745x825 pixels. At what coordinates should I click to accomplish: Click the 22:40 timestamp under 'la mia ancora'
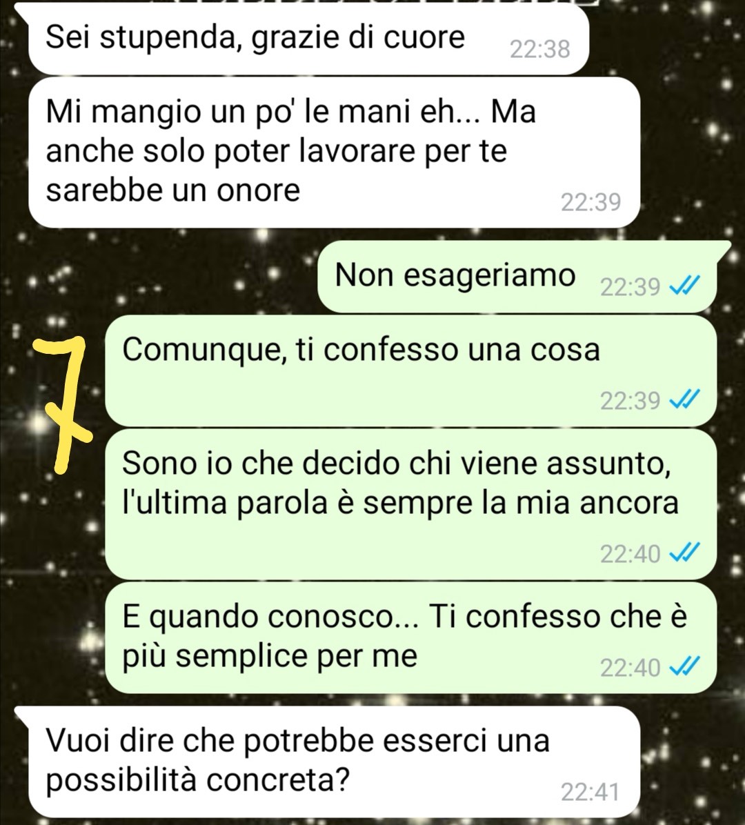pos(630,553)
